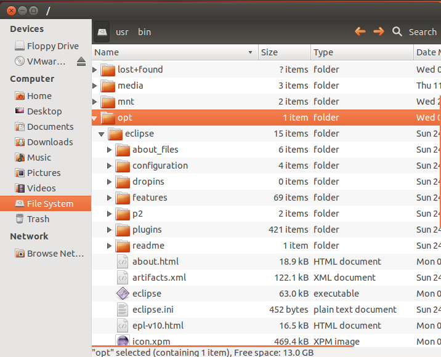The width and height of the screenshot is (441, 357).
Task: Click the usr path bar button
Action: pyautogui.click(x=122, y=32)
